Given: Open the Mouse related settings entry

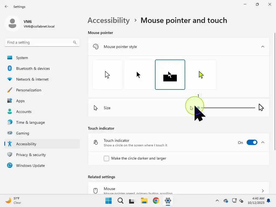Looking at the screenshot, I should (179, 188).
